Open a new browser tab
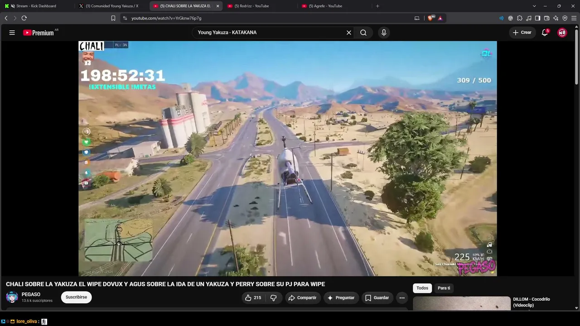Screen dimensions: 580x326 click(x=377, y=6)
